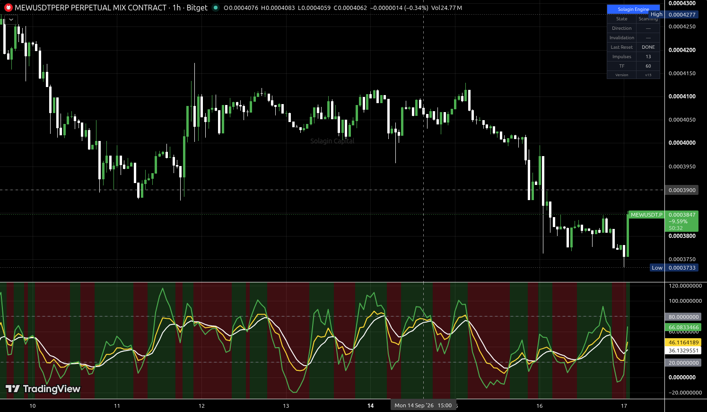Click the yellow indicator value 46.1164189
This screenshot has width=707, height=412.
click(683, 342)
